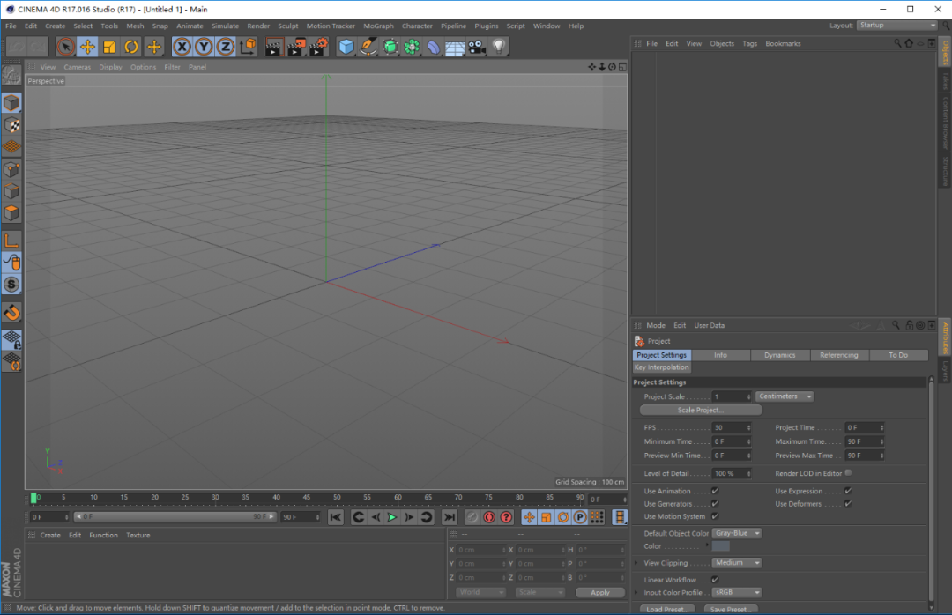Go to start of animation
The height and width of the screenshot is (615, 952).
coord(335,517)
